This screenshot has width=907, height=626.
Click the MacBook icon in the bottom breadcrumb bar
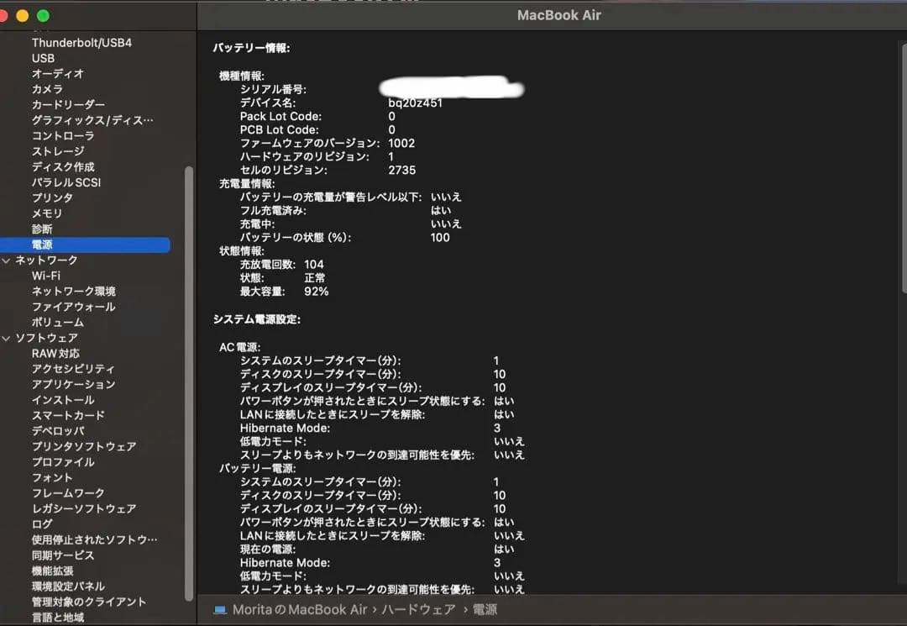tap(220, 609)
